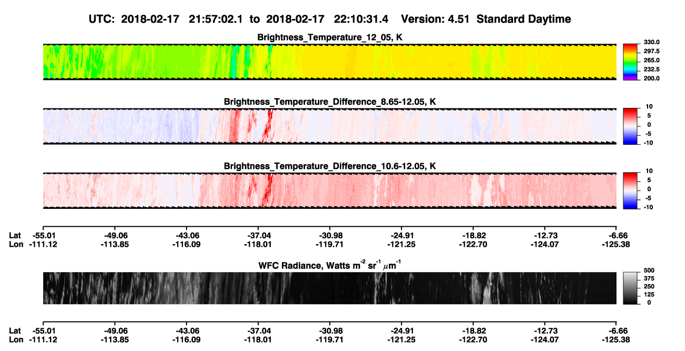685x351 pixels.
Task: Click the start time '21:57:02.1' in header
Action: pos(216,19)
